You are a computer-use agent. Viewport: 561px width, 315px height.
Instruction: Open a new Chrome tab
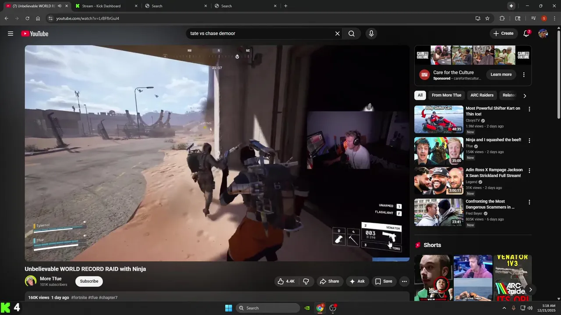pyautogui.click(x=286, y=6)
